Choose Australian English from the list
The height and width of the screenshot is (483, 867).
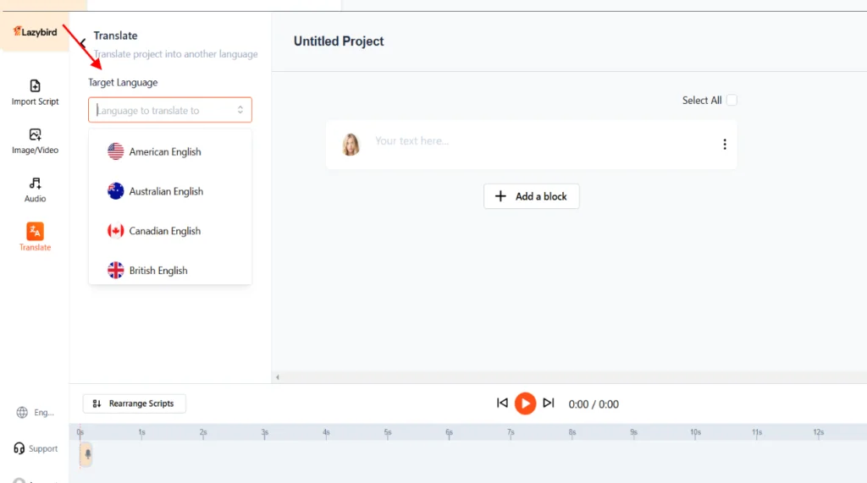point(166,191)
